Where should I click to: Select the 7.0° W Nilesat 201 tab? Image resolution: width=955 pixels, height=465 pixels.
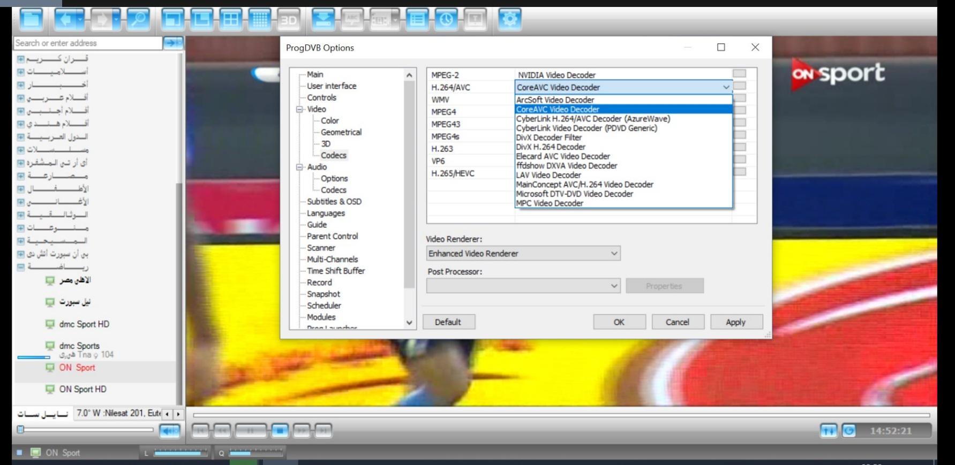(x=118, y=413)
